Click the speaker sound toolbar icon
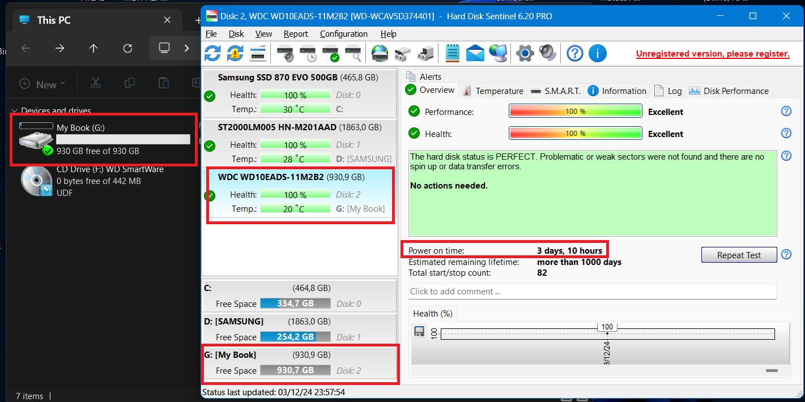805x402 pixels. point(547,54)
